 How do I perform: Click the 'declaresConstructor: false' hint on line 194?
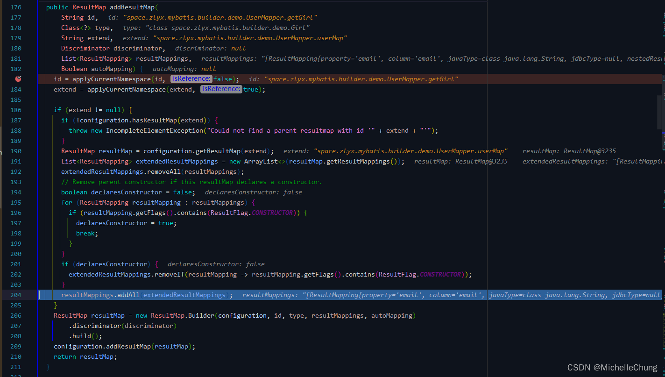[254, 192]
